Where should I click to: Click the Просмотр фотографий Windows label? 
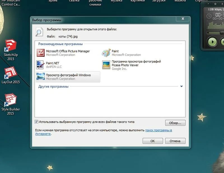click(x=68, y=75)
